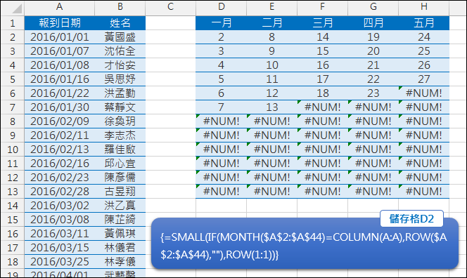The height and width of the screenshot is (278, 467).
Task: Click name cell 林儀君
Action: click(x=120, y=248)
